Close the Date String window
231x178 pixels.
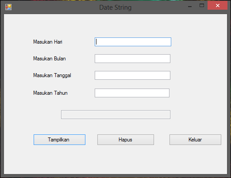pos(218,6)
